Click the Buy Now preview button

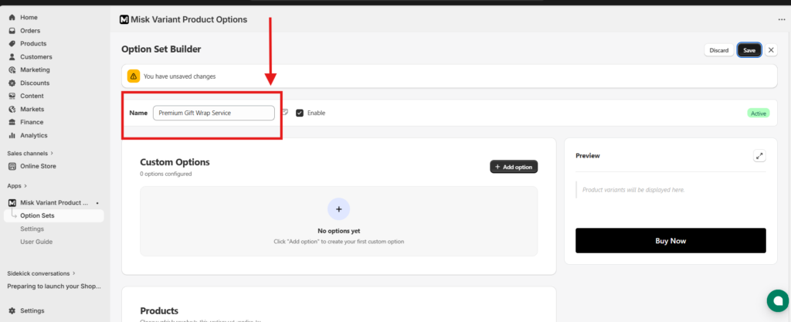point(670,240)
